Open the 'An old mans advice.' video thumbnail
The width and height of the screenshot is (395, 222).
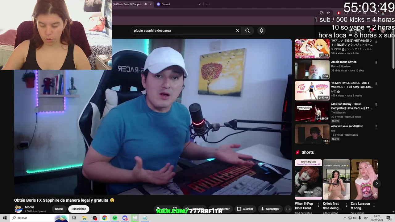(312, 70)
